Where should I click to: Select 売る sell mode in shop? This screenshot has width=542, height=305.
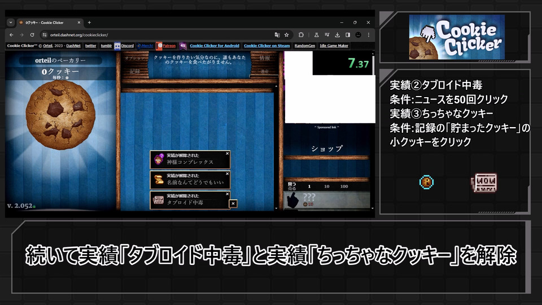(292, 189)
